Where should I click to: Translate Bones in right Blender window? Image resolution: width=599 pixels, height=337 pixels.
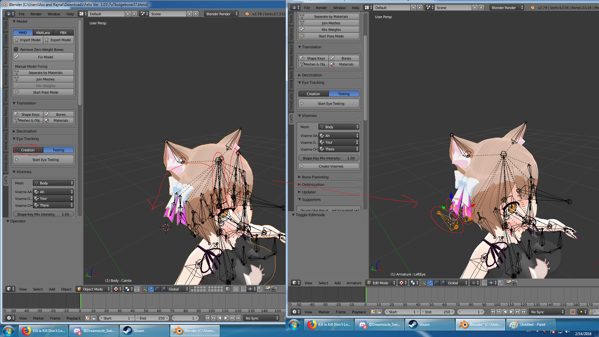pyautogui.click(x=344, y=58)
